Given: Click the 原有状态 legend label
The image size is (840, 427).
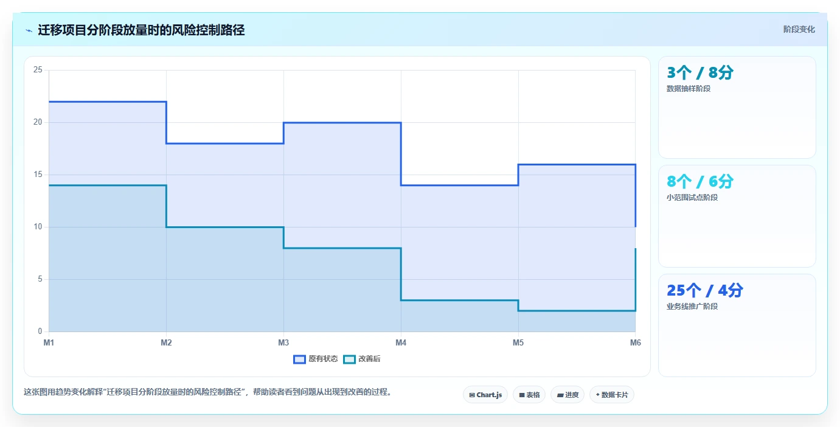Looking at the screenshot, I should click(x=323, y=359).
